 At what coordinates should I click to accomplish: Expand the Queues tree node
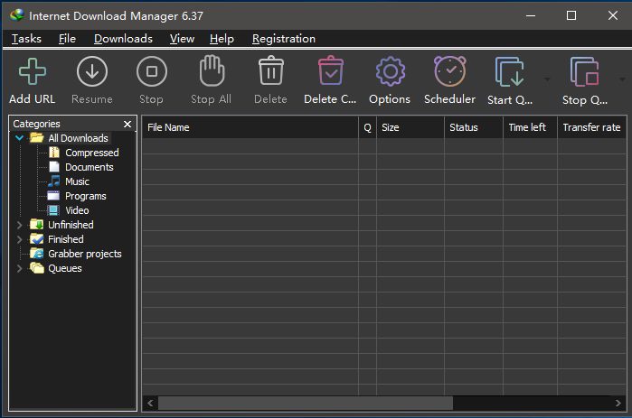click(x=19, y=268)
